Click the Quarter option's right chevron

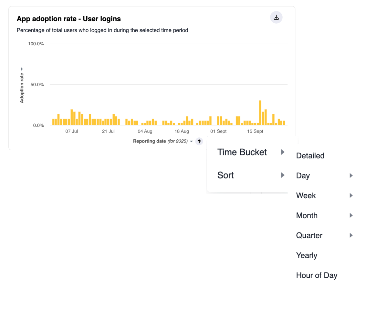pos(351,235)
